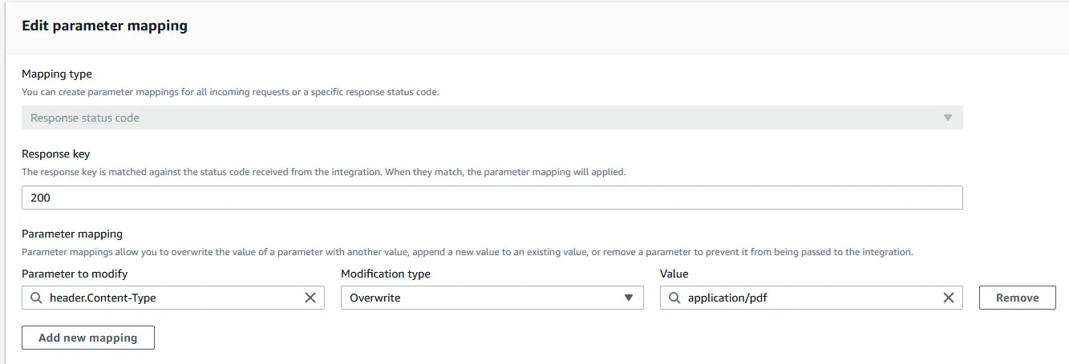The height and width of the screenshot is (364, 1069).
Task: Clear the header.Content-Type parameter field
Action: coord(310,298)
